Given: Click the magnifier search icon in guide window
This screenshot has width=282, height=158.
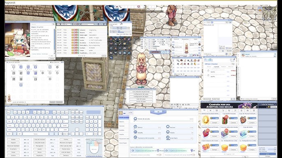Looking at the screenshot, I should 53,24.
